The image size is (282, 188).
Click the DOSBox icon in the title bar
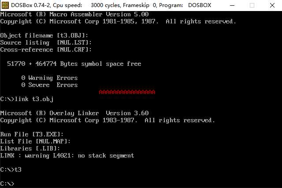(x=5, y=5)
